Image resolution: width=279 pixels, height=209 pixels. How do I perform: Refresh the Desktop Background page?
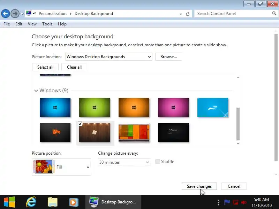click(x=188, y=14)
